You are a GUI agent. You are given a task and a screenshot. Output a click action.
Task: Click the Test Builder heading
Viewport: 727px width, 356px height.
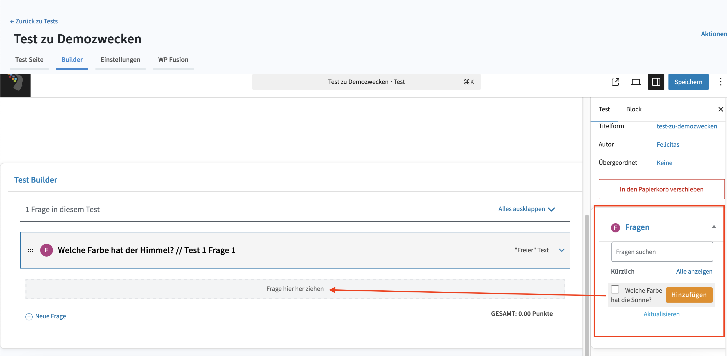(x=36, y=180)
